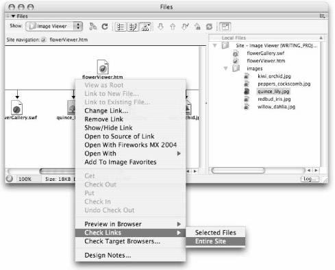
Task: Toggle the Testing Server view button
Action: click(x=133, y=27)
